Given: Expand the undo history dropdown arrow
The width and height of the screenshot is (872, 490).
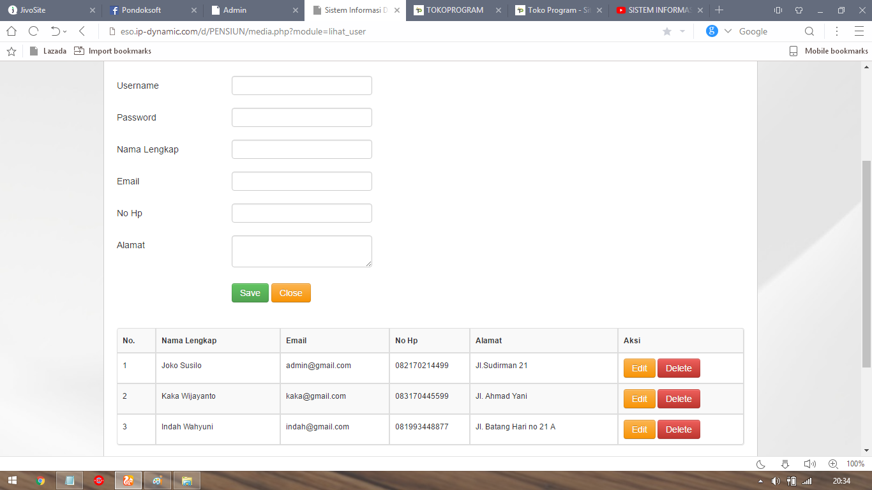Looking at the screenshot, I should [64, 32].
